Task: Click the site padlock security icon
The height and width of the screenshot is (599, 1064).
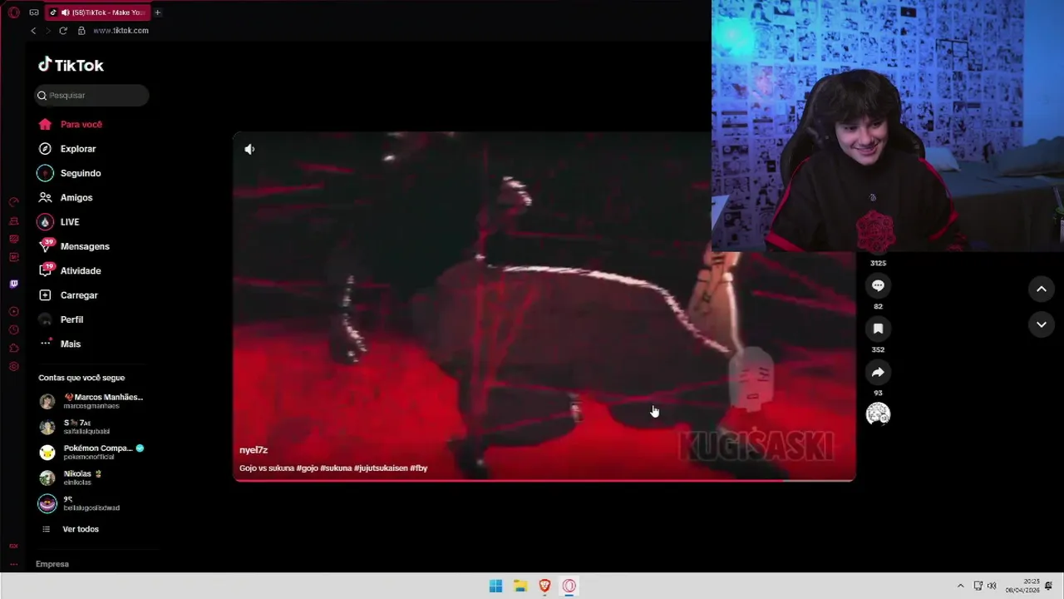Action: (x=81, y=31)
